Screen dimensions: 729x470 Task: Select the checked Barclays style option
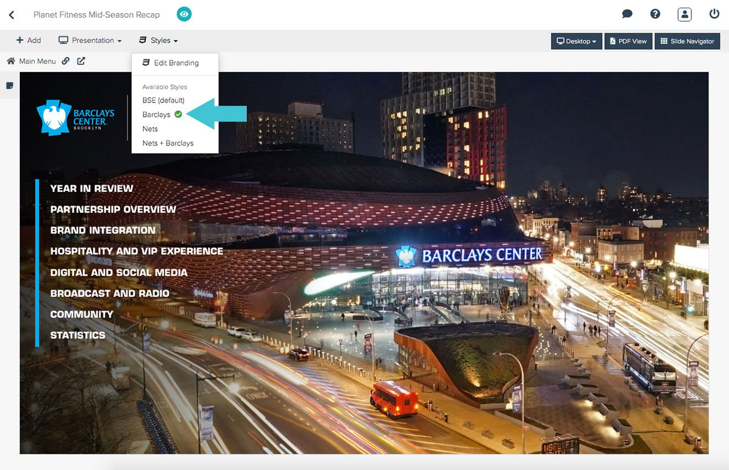[x=157, y=115]
